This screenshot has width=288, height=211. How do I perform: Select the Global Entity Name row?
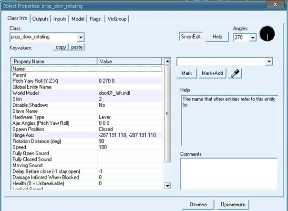point(87,87)
